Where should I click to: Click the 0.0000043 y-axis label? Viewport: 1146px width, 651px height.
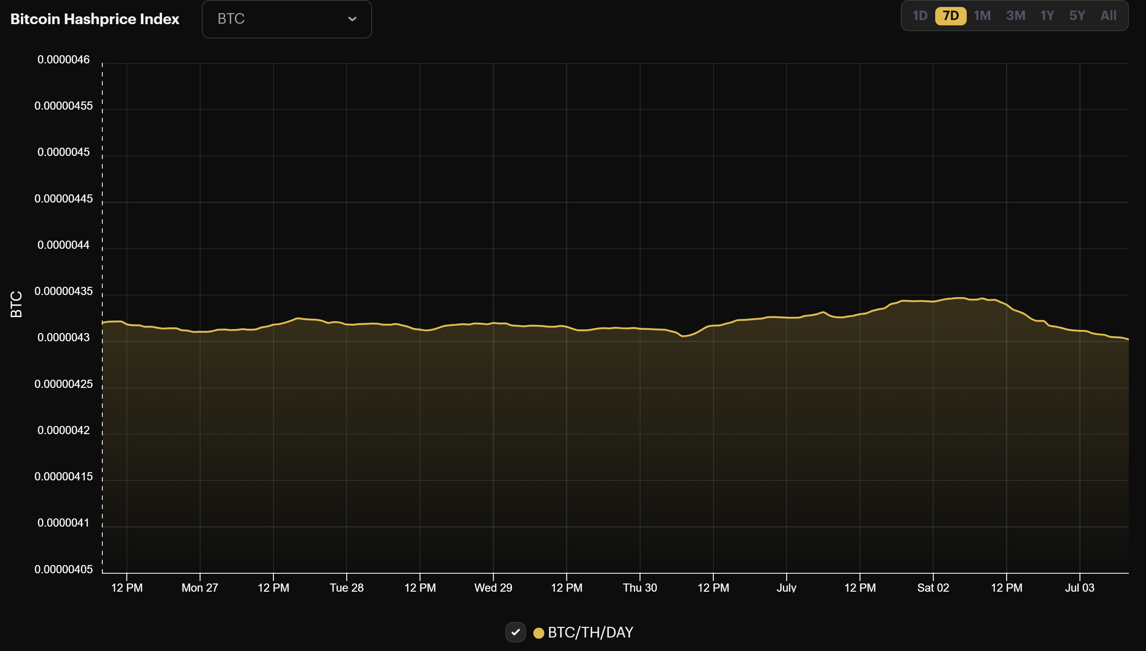(x=63, y=338)
